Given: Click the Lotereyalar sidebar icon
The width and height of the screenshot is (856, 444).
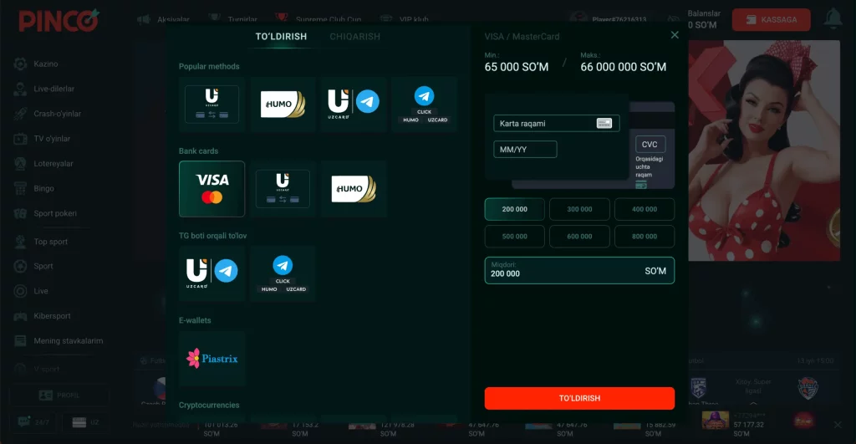Looking at the screenshot, I should 20,163.
